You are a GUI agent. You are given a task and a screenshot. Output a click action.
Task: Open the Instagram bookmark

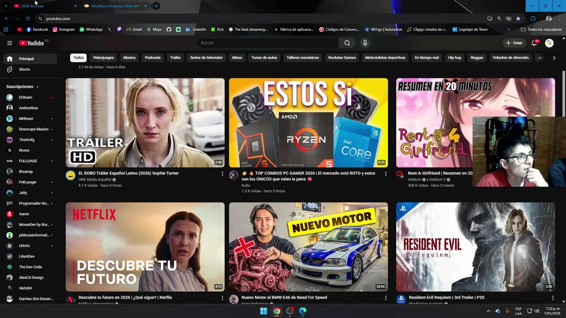tap(64, 30)
